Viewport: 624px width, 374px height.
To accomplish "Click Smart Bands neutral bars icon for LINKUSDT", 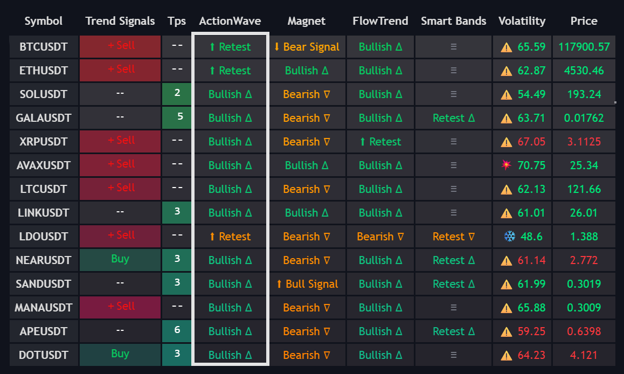I will (x=453, y=213).
